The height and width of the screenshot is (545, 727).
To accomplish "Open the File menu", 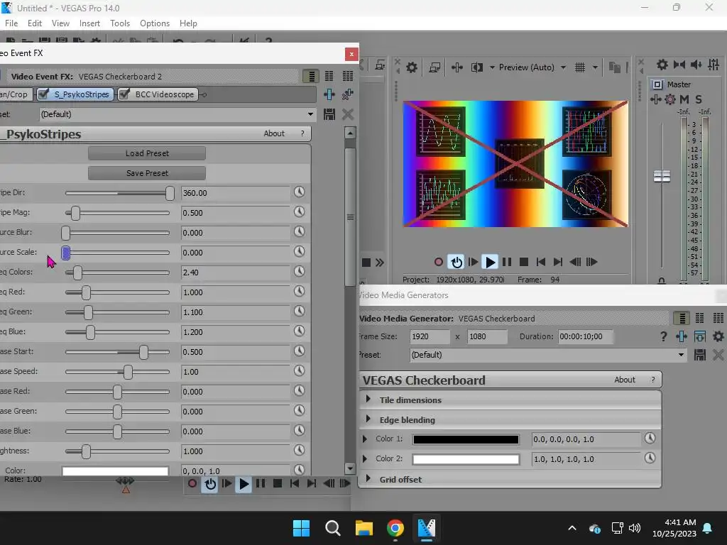I will point(11,23).
